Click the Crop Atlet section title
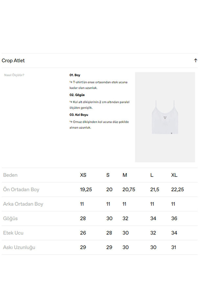The image size is (204, 307). [13, 60]
